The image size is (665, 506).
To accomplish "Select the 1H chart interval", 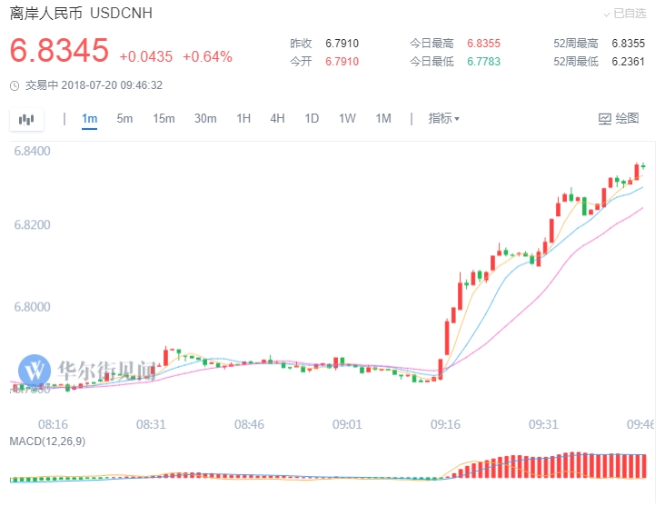I will click(x=243, y=118).
